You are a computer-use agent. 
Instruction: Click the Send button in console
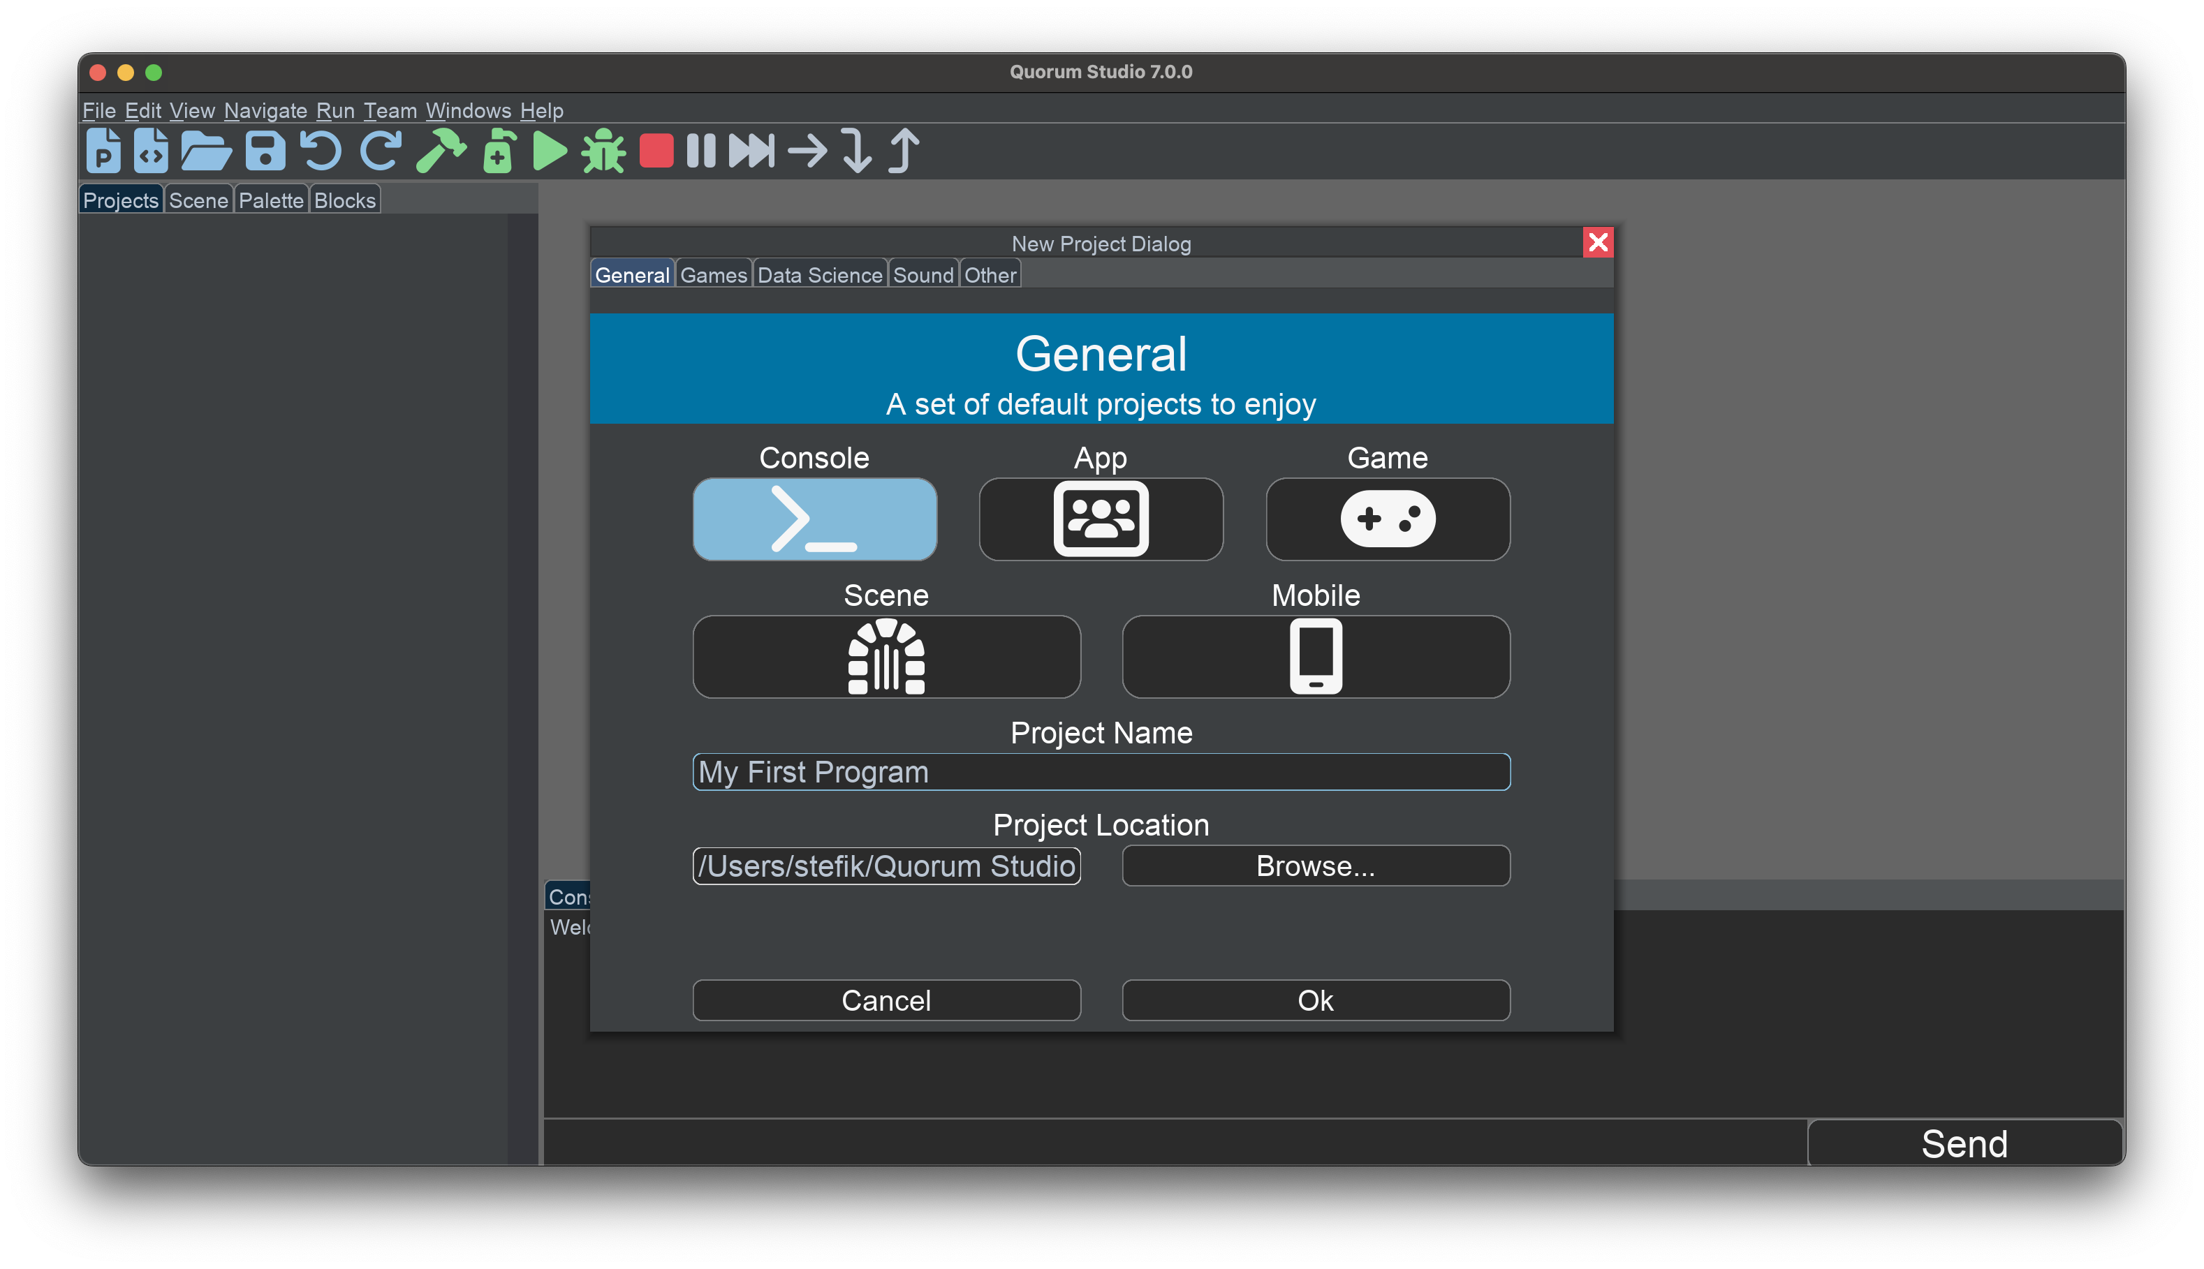click(x=1964, y=1143)
